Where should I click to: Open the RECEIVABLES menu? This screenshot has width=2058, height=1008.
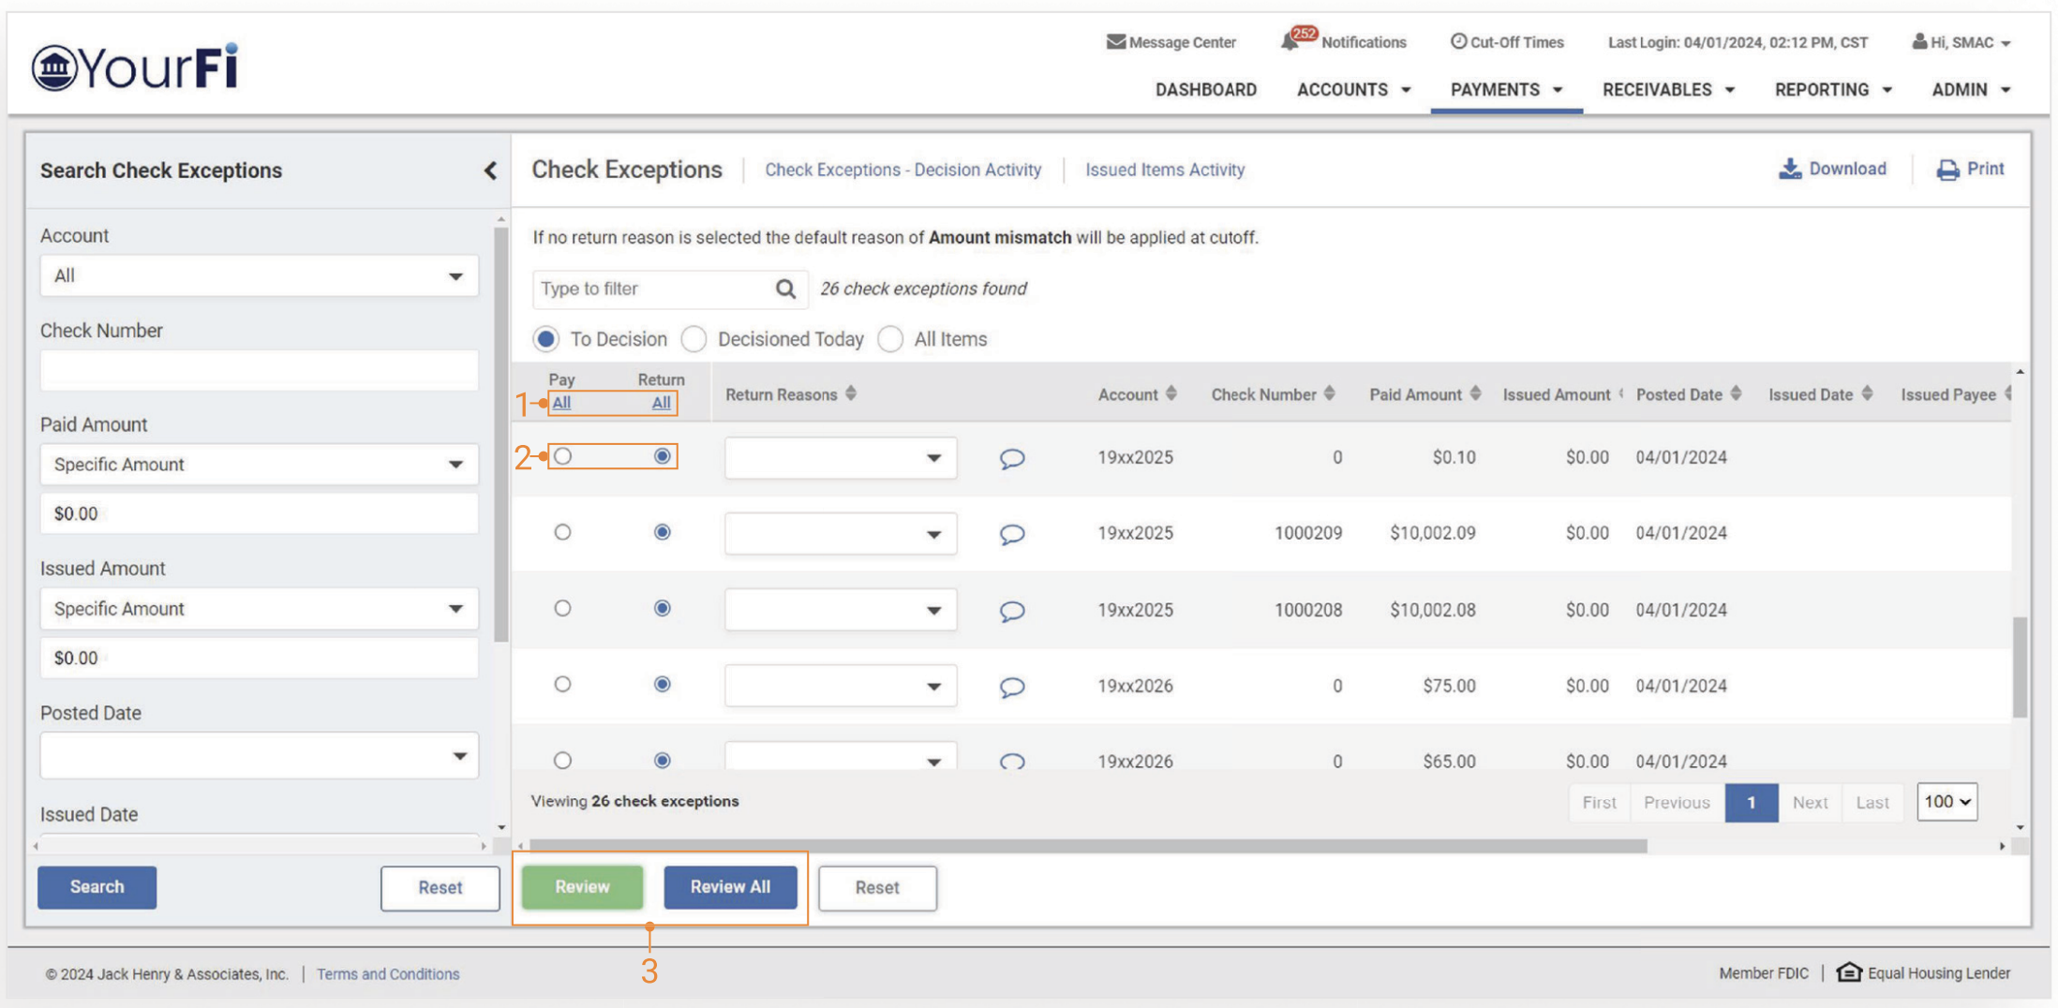coord(1667,90)
